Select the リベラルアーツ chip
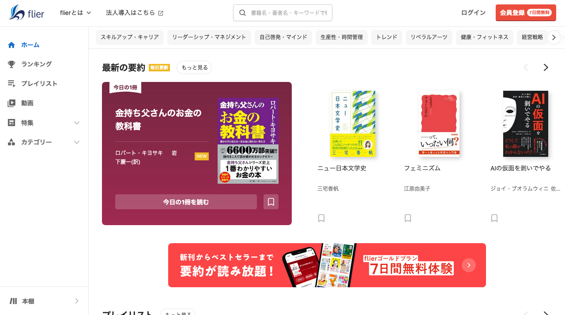The width and height of the screenshot is (565, 315). [x=429, y=37]
